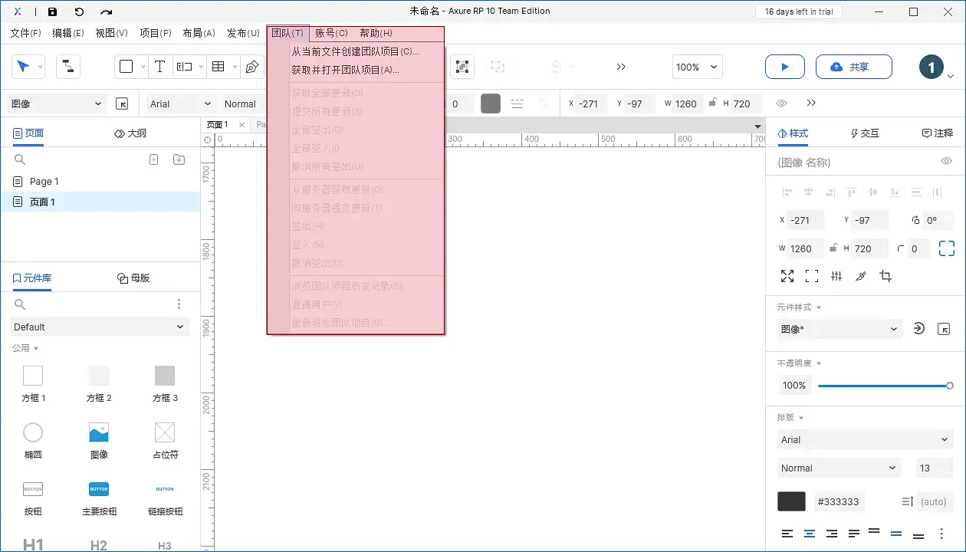Select the eyedropper icon in the Style panel
This screenshot has width=966, height=552.
pyautogui.click(x=861, y=275)
